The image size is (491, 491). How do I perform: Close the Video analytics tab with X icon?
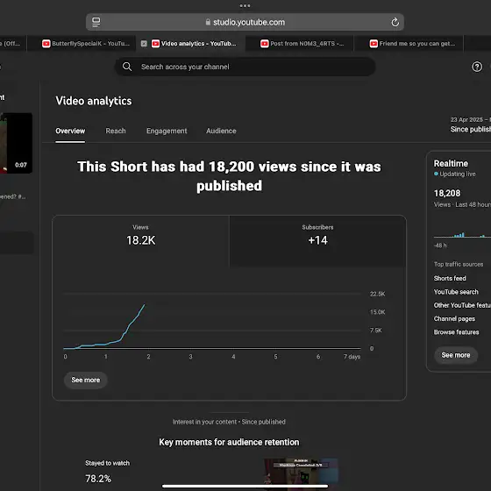[144, 44]
